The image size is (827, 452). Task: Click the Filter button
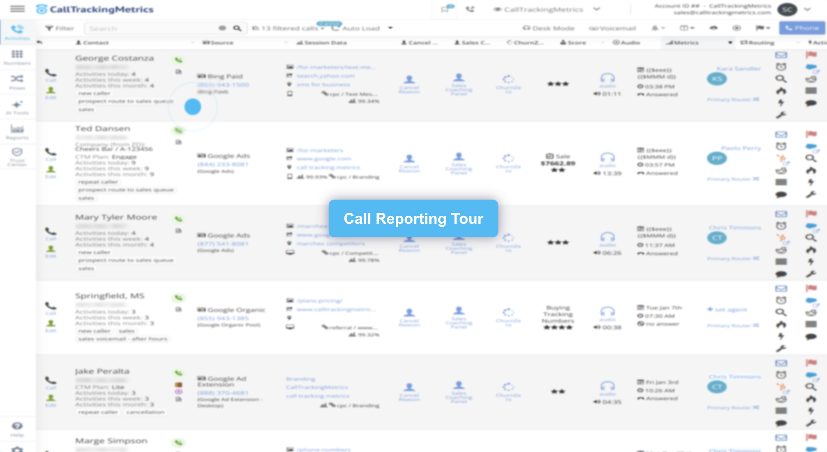[60, 28]
